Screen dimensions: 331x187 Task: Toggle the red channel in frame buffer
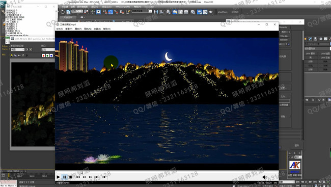click(x=43, y=56)
